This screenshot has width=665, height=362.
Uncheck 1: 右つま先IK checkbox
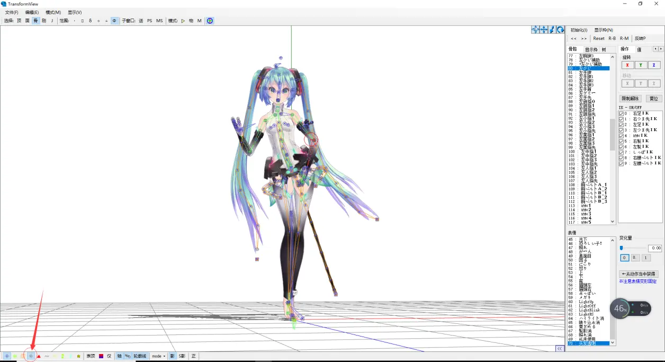click(x=621, y=119)
